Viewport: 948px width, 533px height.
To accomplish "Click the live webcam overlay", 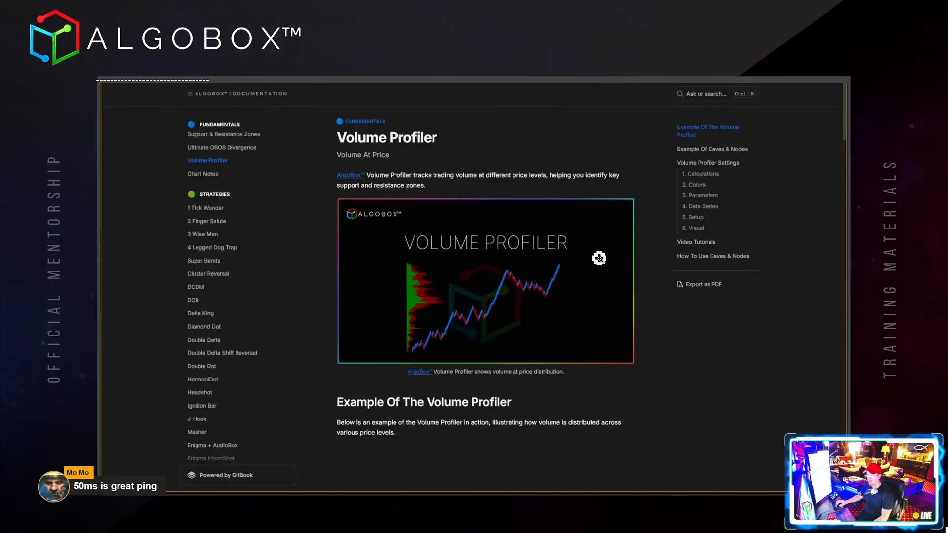I will click(x=864, y=481).
